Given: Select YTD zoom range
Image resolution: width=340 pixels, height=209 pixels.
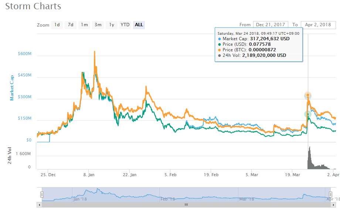Looking at the screenshot, I should [125, 25].
